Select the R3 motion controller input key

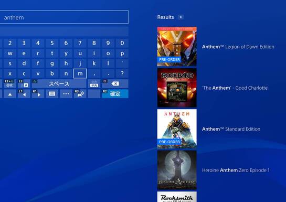click(x=80, y=94)
